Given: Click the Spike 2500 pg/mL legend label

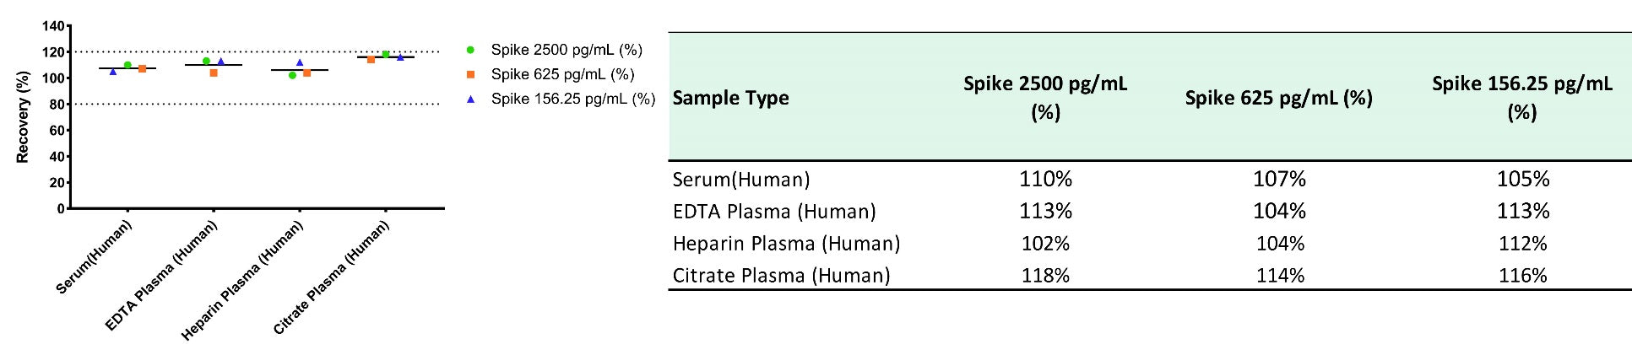Looking at the screenshot, I should click(567, 50).
